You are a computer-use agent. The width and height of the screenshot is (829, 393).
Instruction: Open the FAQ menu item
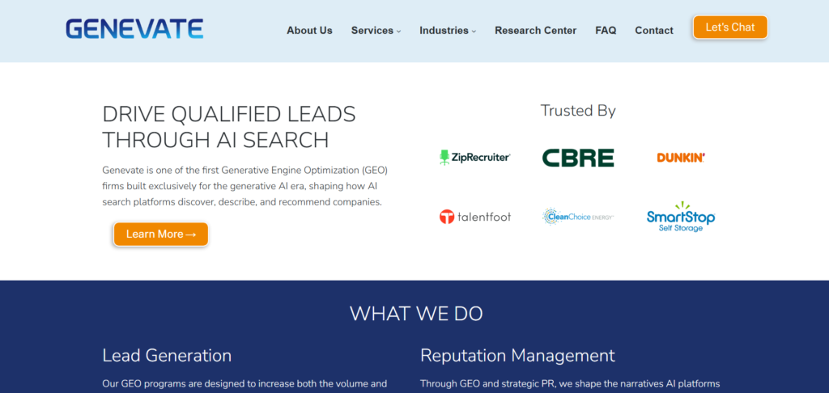606,31
